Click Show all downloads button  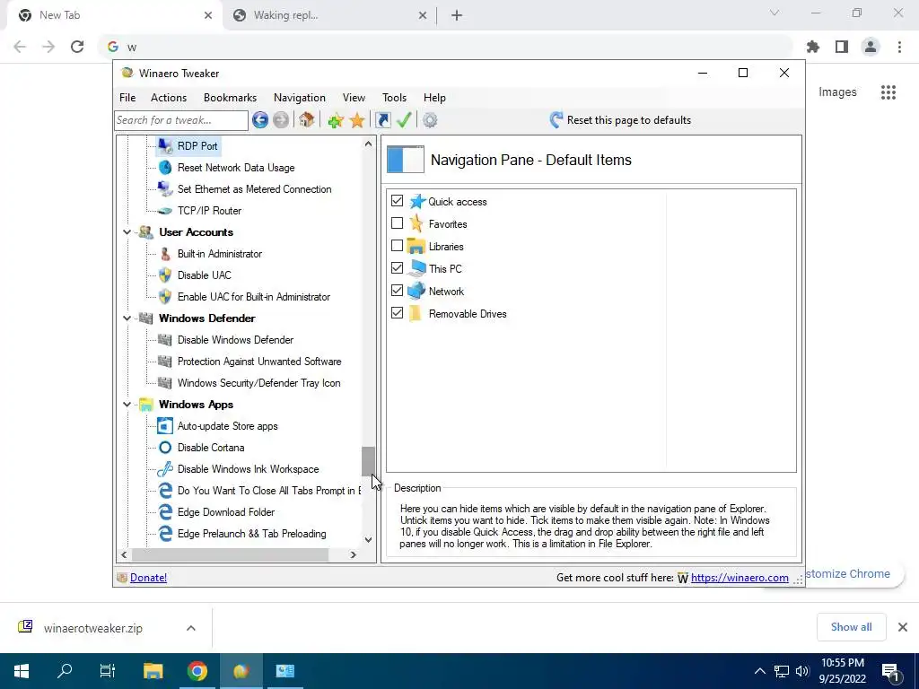(x=851, y=627)
